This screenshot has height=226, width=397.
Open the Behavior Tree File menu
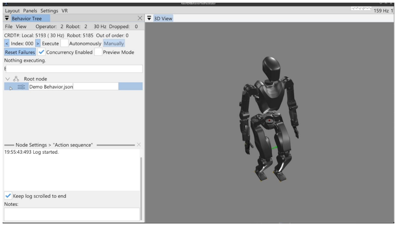click(x=9, y=26)
